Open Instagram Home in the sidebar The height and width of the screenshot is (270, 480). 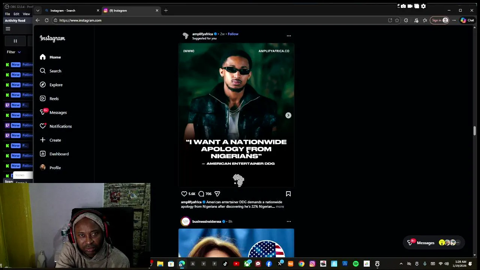click(50, 57)
